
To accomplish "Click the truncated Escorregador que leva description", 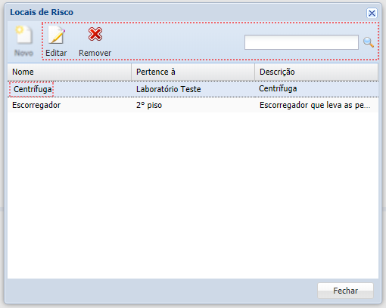I will coord(315,105).
